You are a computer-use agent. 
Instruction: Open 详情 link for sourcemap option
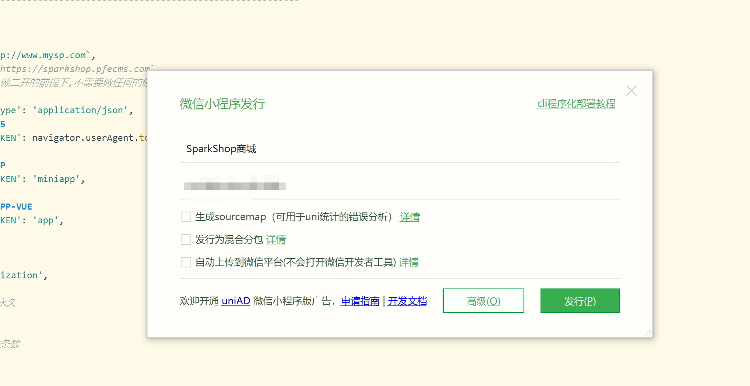[410, 217]
